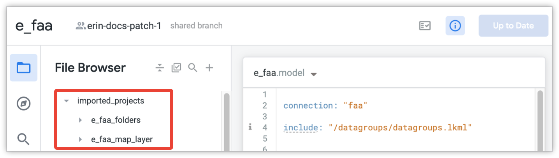Open the e_faa.model file dropdown arrow

(x=314, y=74)
